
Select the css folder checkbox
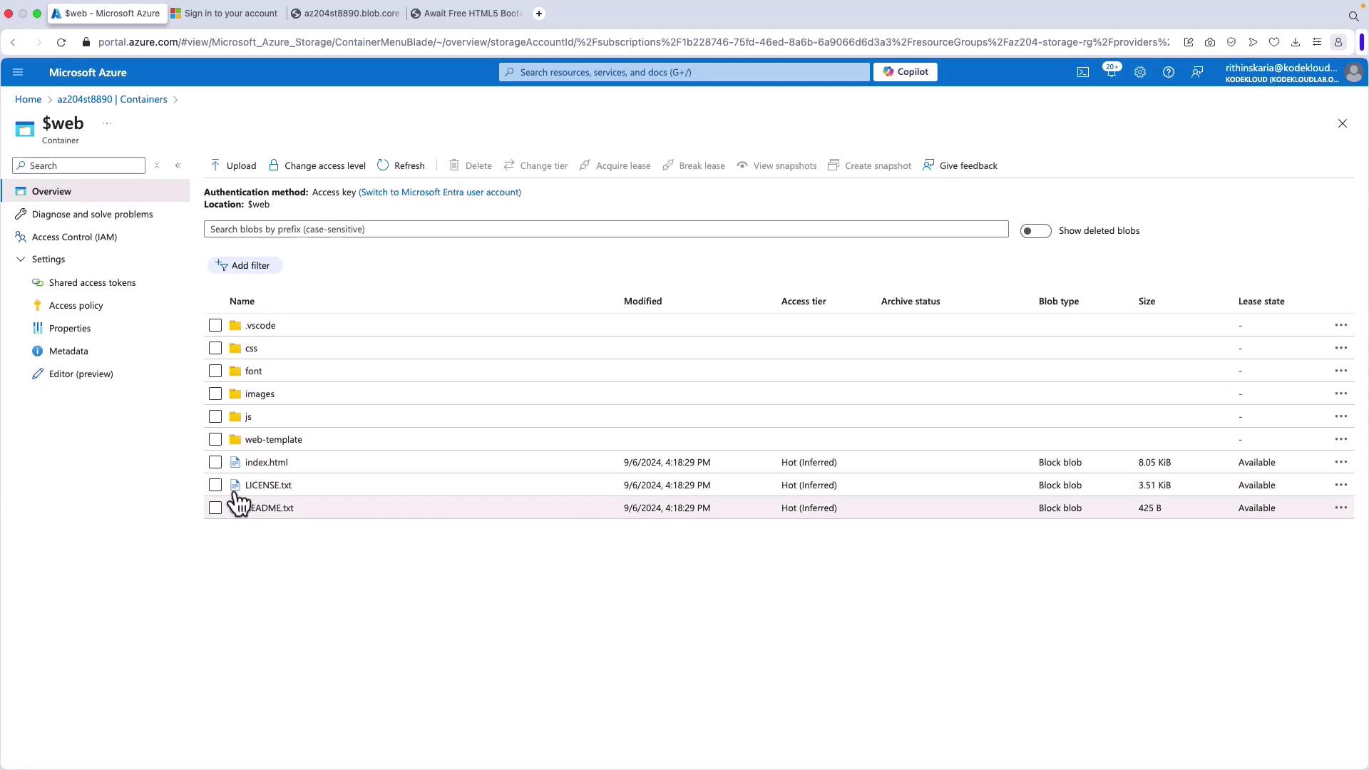click(215, 348)
